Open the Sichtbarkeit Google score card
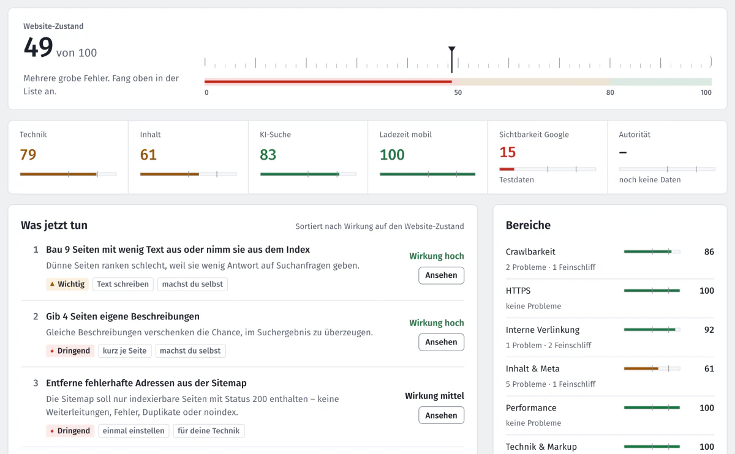Screen dimensions: 735x454 548,157
